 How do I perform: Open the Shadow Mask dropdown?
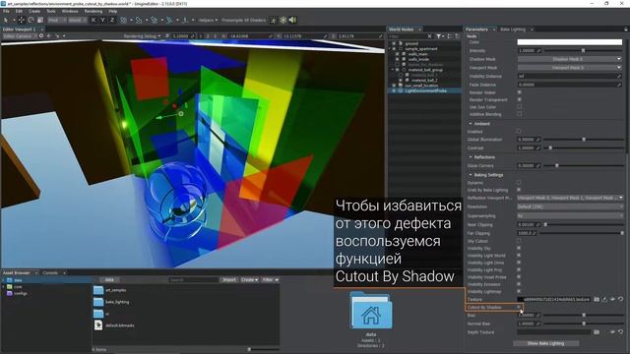pos(569,59)
